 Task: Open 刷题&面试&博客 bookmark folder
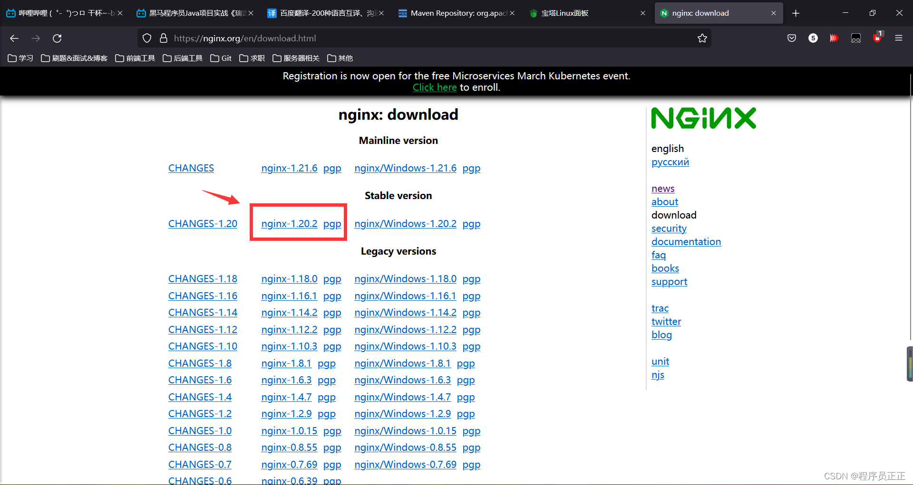pyautogui.click(x=74, y=58)
